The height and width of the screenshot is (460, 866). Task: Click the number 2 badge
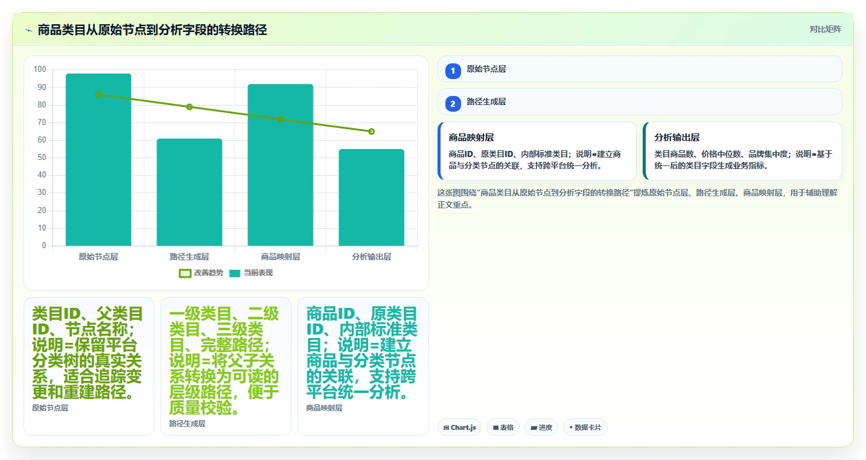[453, 104]
